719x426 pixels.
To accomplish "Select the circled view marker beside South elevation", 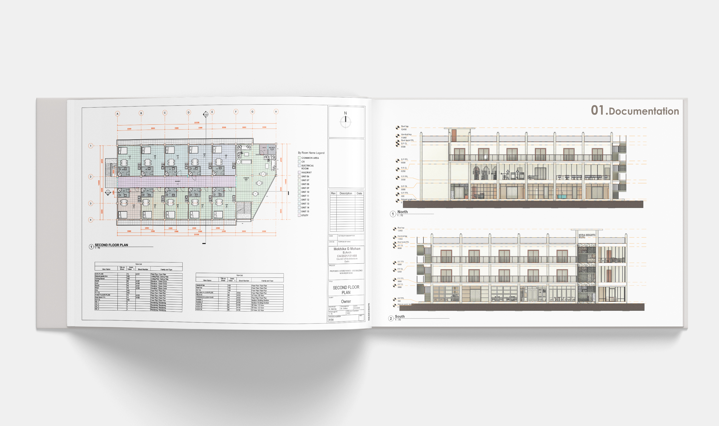I will click(x=391, y=319).
